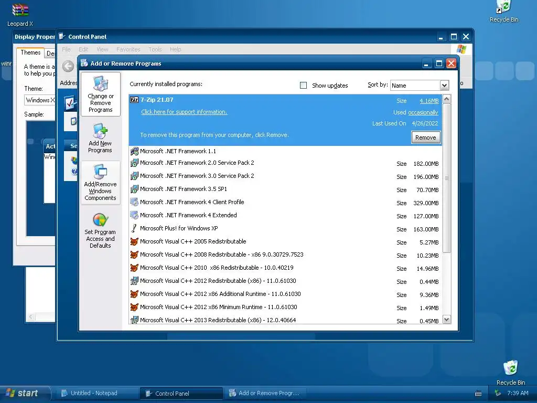
Task: Open Leopard X desktop archive icon
Action: click(20, 10)
